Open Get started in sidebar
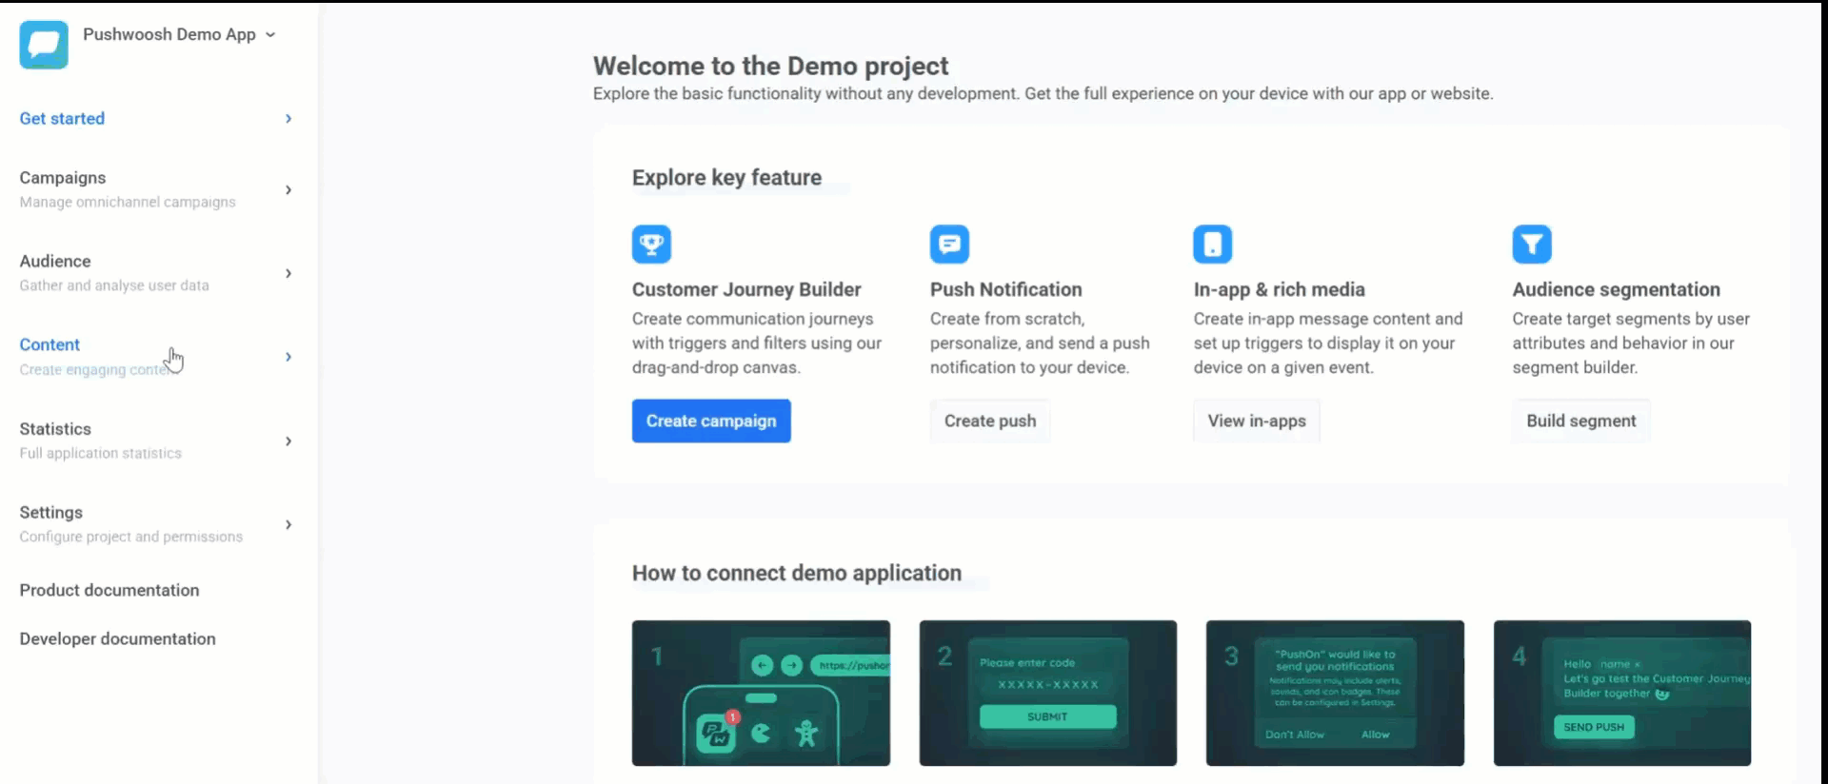Image resolution: width=1828 pixels, height=784 pixels. [62, 119]
